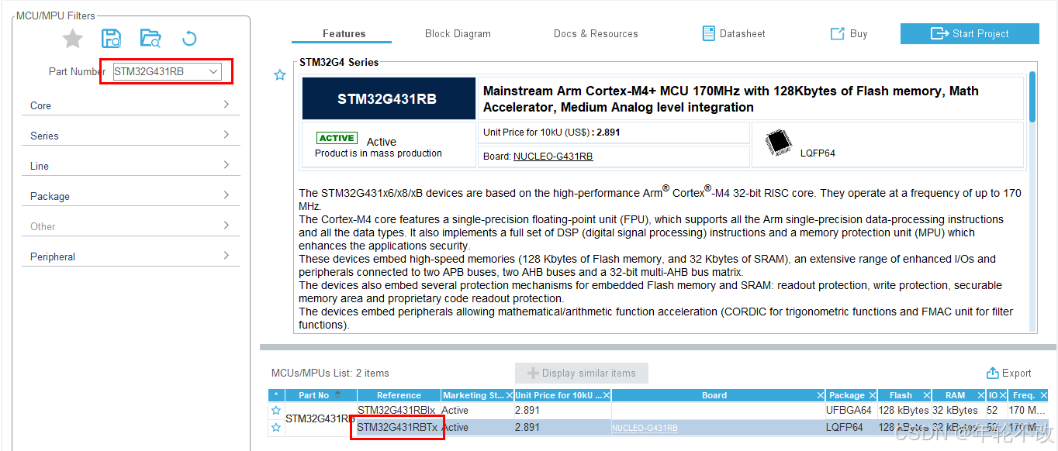The image size is (1058, 451).
Task: Switch to the Block Diagram tab
Action: click(x=458, y=33)
